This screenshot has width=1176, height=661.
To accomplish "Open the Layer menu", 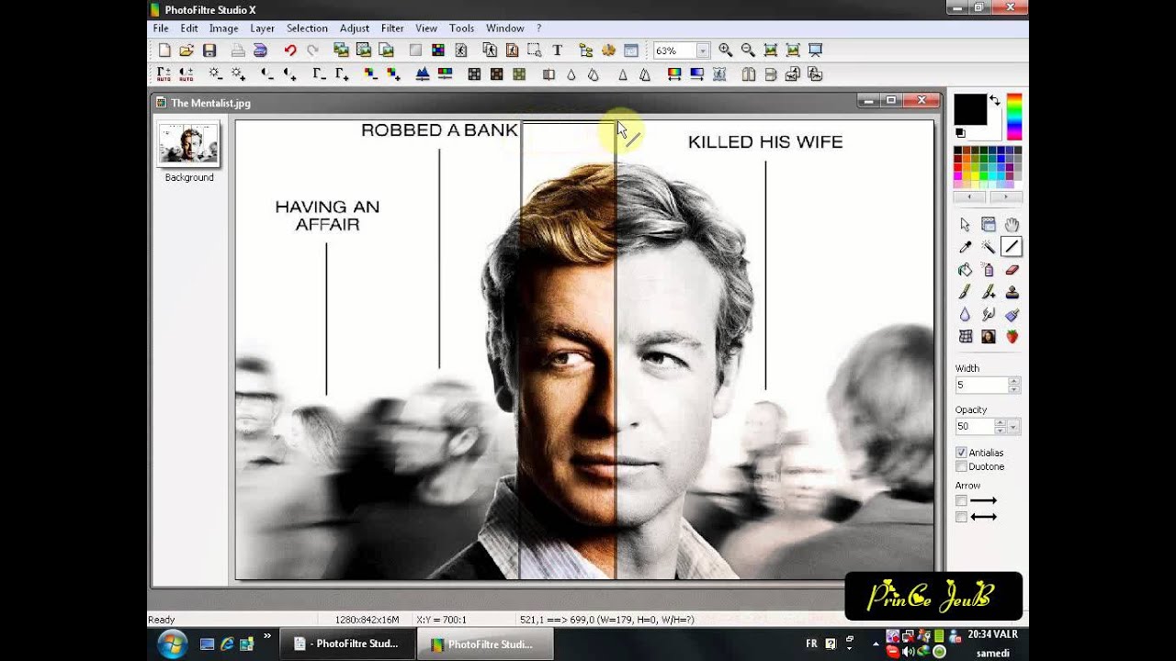I will point(262,28).
